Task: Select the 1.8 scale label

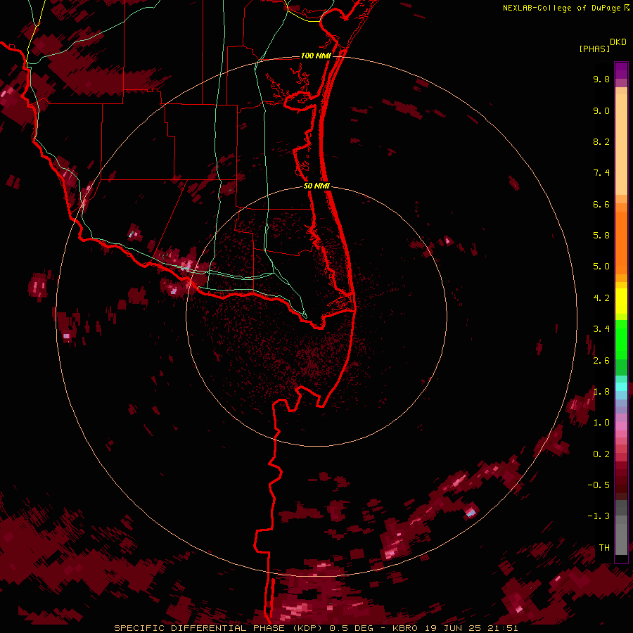Action: coord(601,392)
